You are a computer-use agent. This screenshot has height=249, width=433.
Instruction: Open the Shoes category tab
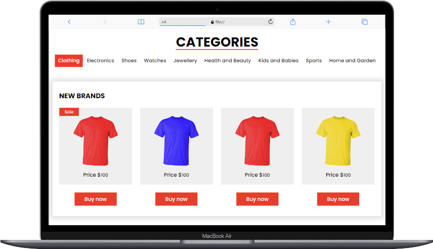129,61
